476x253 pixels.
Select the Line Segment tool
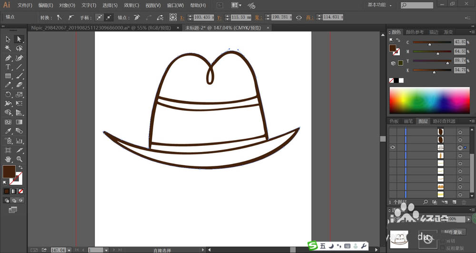click(19, 67)
